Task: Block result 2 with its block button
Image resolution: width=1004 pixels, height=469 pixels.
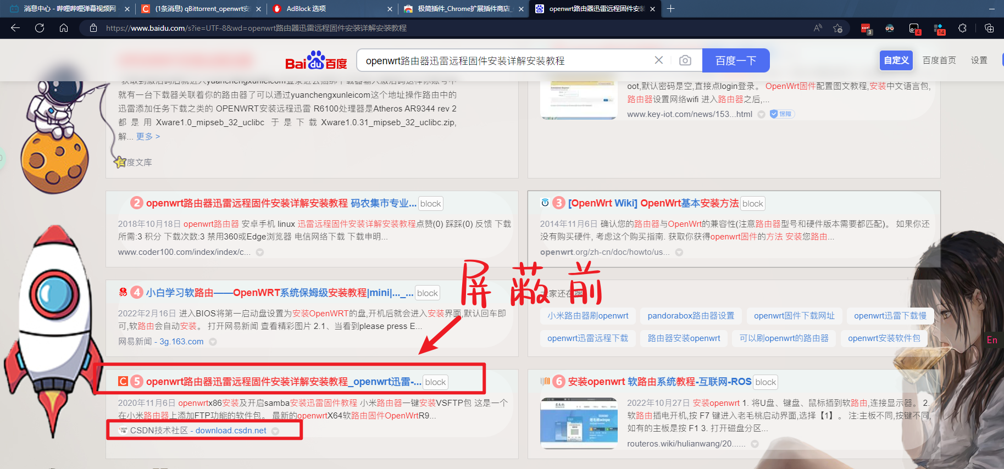Action: coord(431,204)
